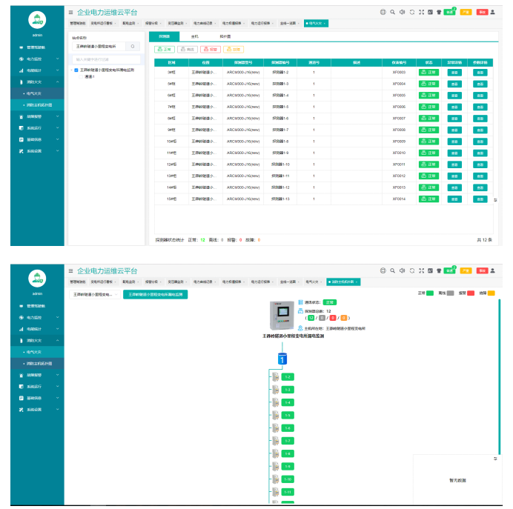513x509 pixels.
Task: View parameter details for XF0014 row
Action: tap(480, 199)
